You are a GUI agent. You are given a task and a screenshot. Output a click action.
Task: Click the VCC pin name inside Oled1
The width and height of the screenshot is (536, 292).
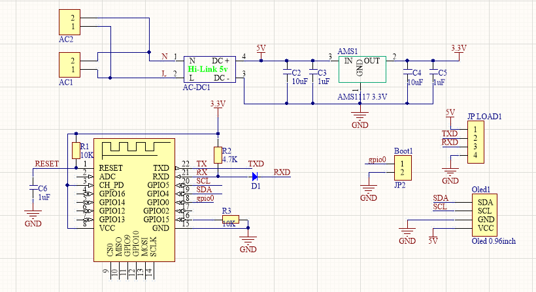point(486,228)
